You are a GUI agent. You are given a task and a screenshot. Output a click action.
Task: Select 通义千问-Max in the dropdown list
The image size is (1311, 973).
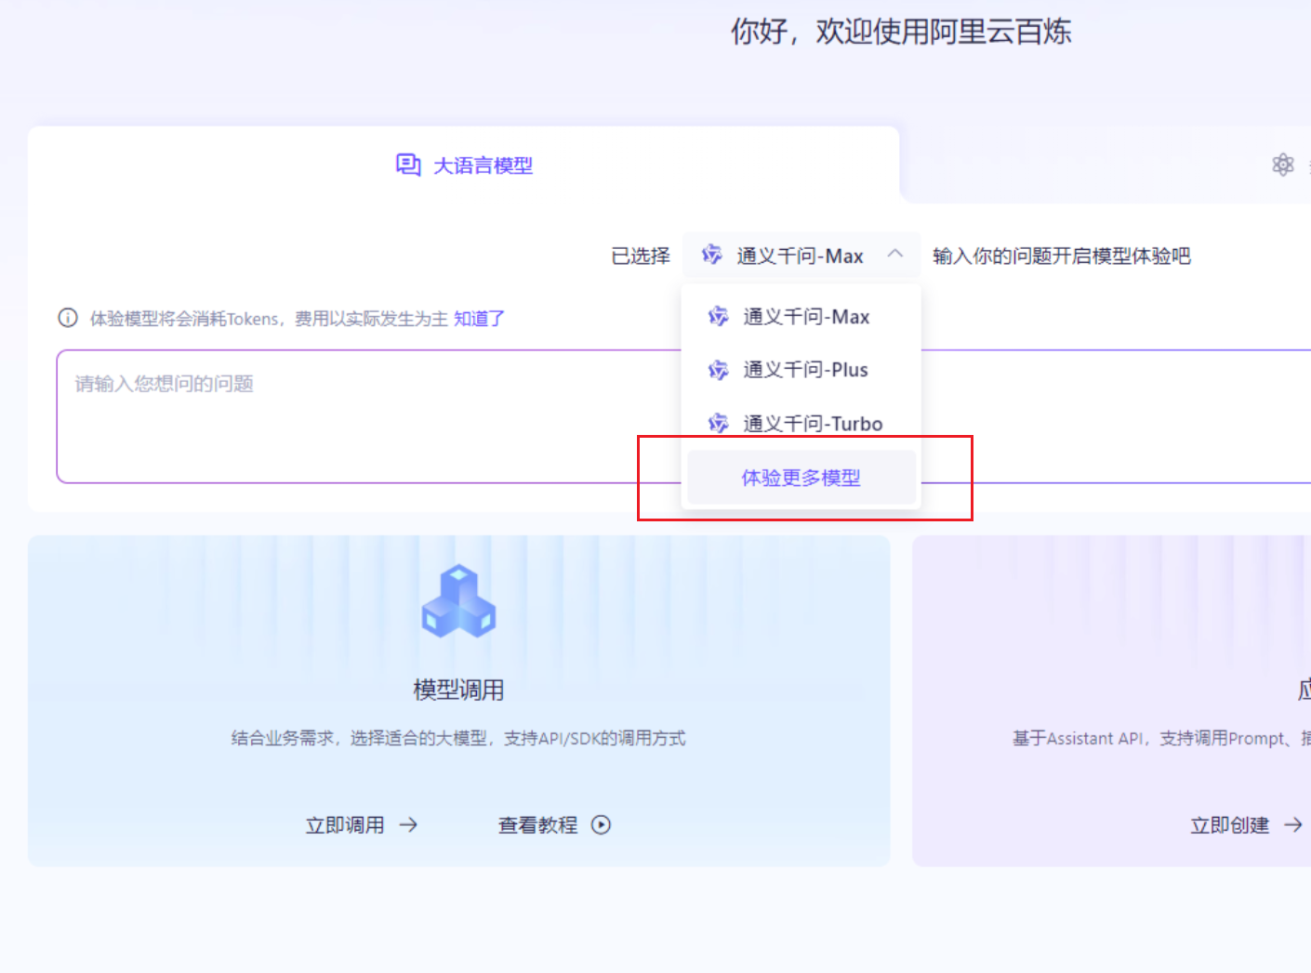click(x=801, y=317)
